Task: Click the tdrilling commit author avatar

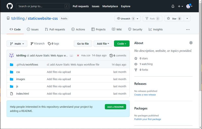Action: (11, 55)
